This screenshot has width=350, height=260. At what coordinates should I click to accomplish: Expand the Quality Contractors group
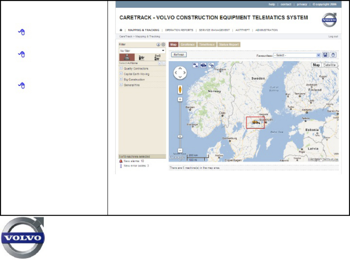(121, 68)
